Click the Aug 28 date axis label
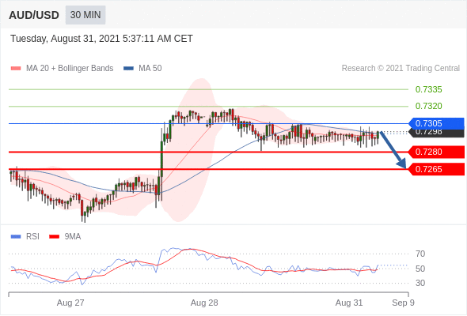The height and width of the screenshot is (316, 467). click(204, 303)
